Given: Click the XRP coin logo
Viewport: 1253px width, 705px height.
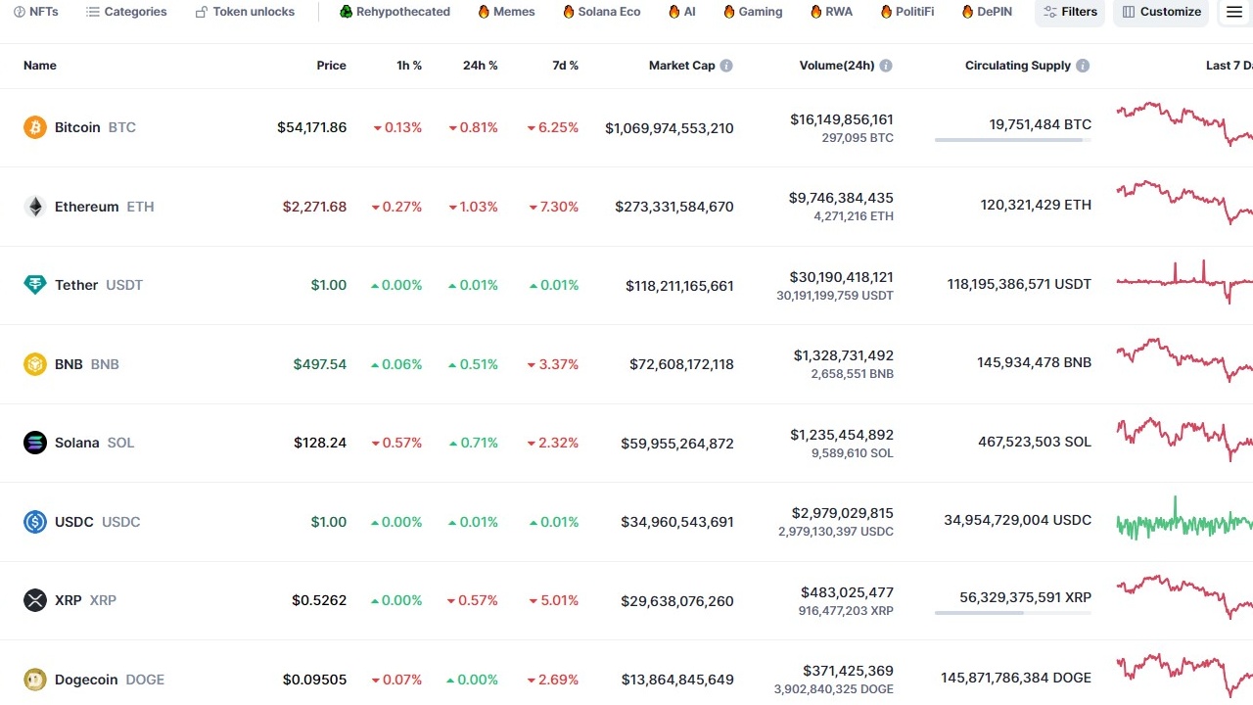Looking at the screenshot, I should [35, 600].
